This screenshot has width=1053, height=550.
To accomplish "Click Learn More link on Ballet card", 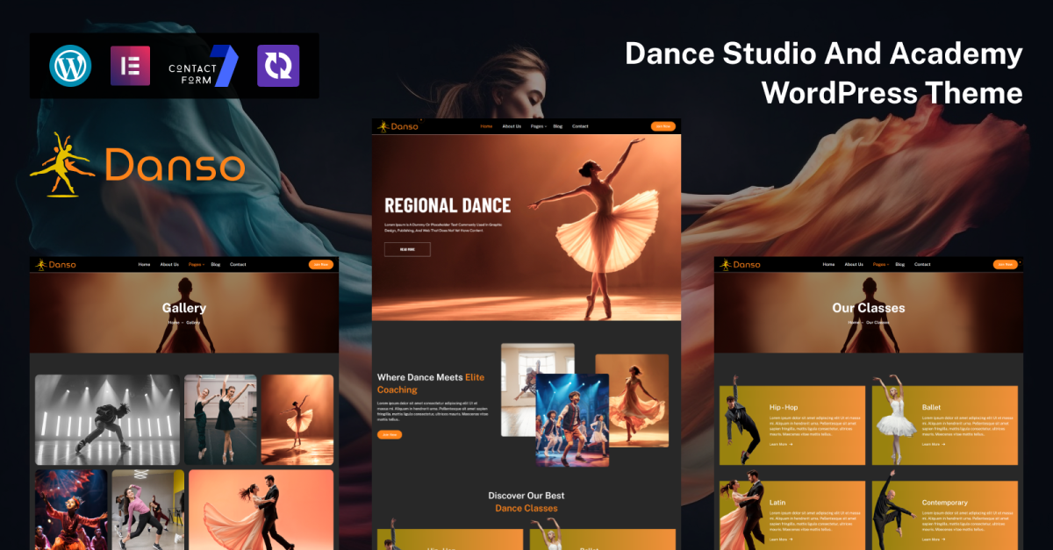I will [933, 444].
